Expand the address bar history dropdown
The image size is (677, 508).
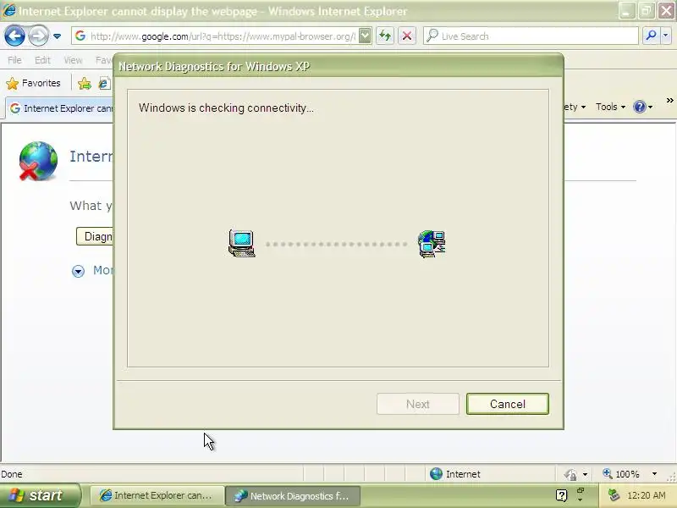[365, 36]
